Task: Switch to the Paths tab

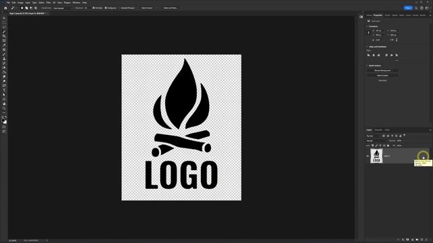Action: pos(387,130)
